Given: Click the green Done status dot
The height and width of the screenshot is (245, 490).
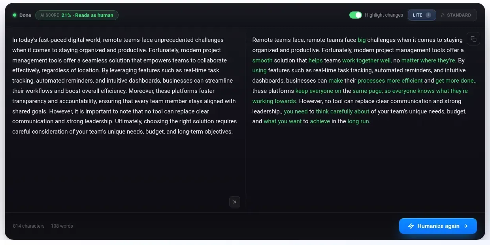Looking at the screenshot, I should coord(15,15).
